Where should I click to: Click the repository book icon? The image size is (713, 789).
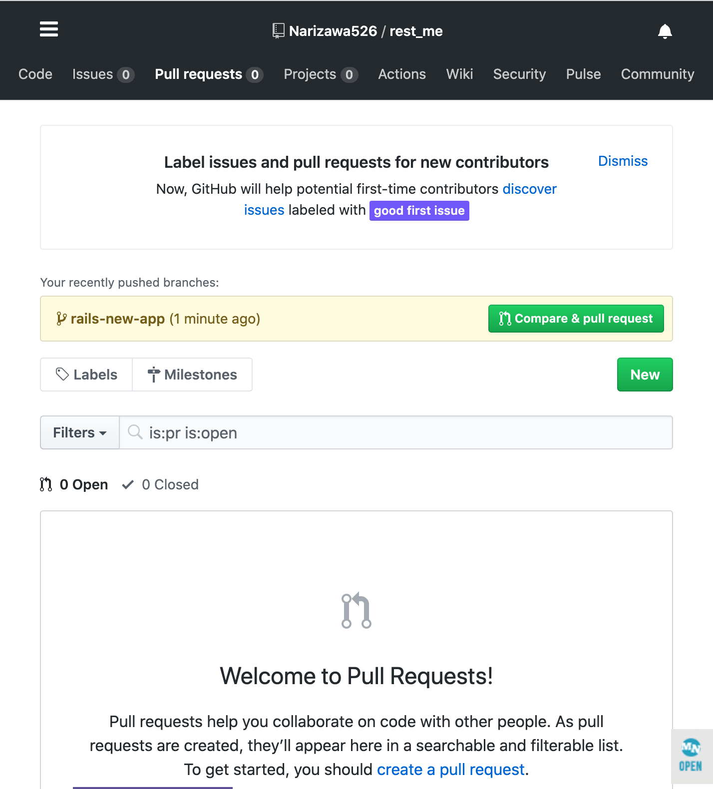click(x=279, y=31)
